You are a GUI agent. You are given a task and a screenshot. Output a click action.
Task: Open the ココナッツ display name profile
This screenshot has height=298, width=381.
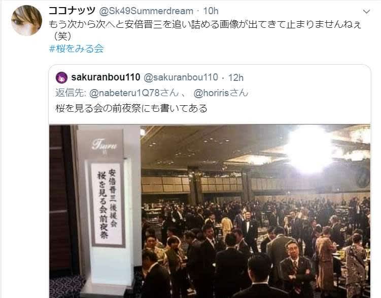72,11
